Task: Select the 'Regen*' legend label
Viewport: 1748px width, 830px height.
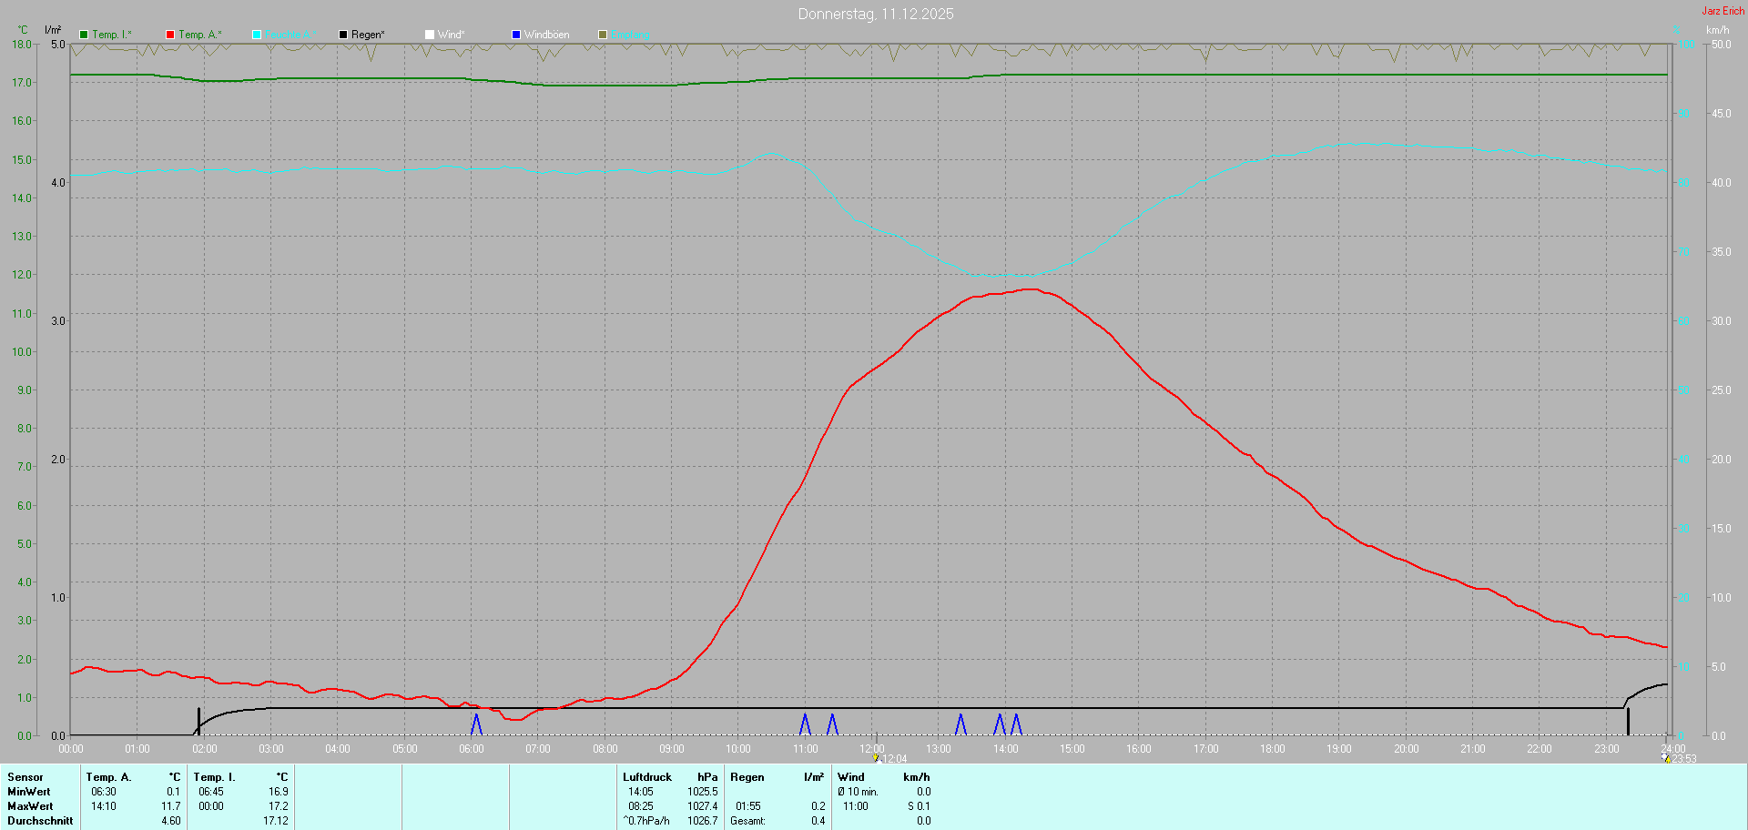Action: click(368, 35)
